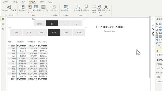Screen dimensions: 163x91
Task: Click the vertical scrollbar beside the canvas
Action: pos(150,47)
